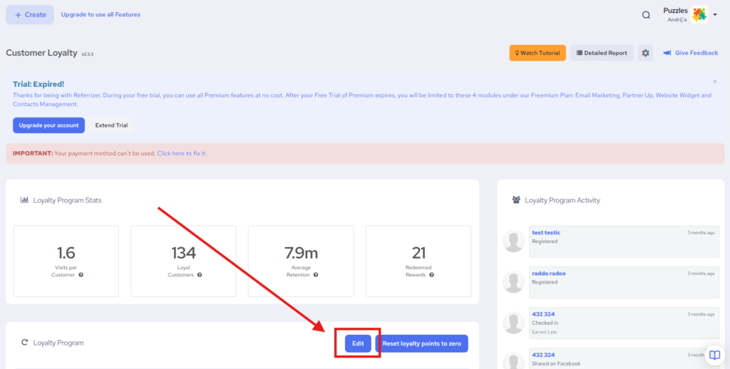Click the Edit loyalty program button
This screenshot has height=369, width=730.
[358, 343]
